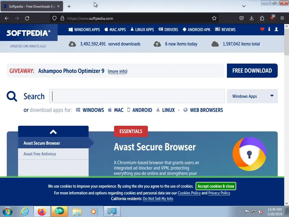Click the giveaway 'more info' link
289x217 pixels.
coord(118,71)
